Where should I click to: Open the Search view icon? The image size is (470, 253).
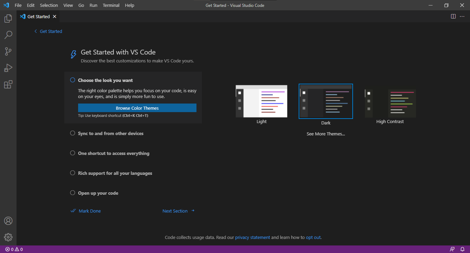pos(8,35)
